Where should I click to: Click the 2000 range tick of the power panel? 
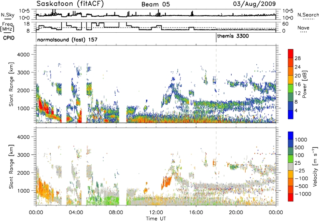(23, 90)
